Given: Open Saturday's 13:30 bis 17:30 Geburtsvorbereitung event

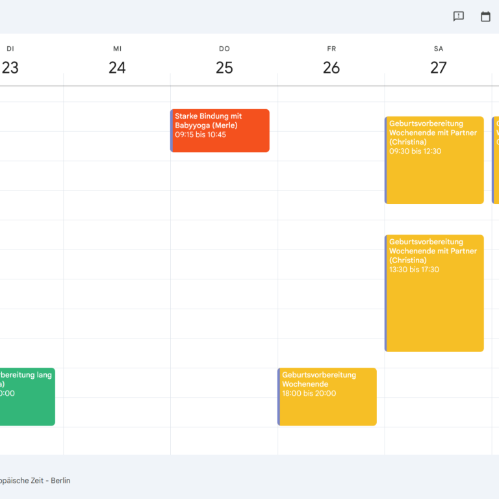Looking at the screenshot, I should 435,293.
